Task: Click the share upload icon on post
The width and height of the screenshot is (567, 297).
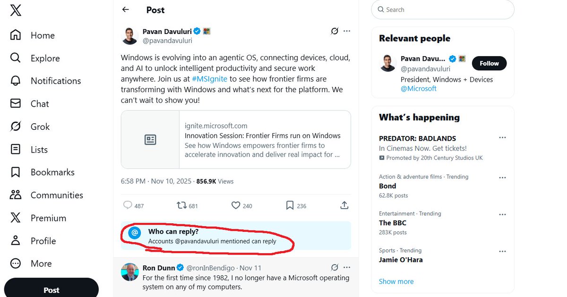Action: (x=344, y=205)
